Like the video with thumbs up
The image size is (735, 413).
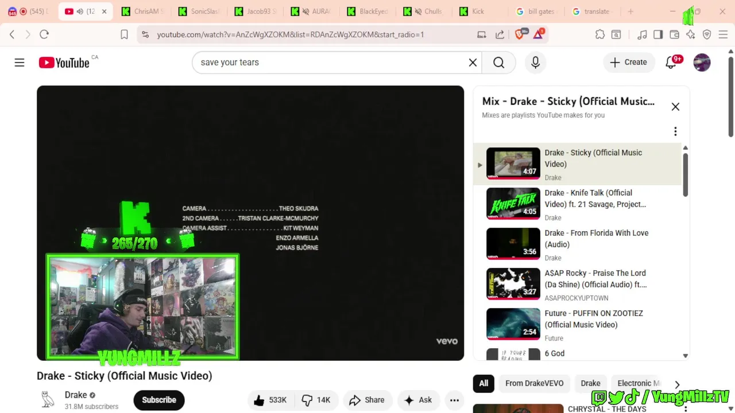[x=270, y=400]
